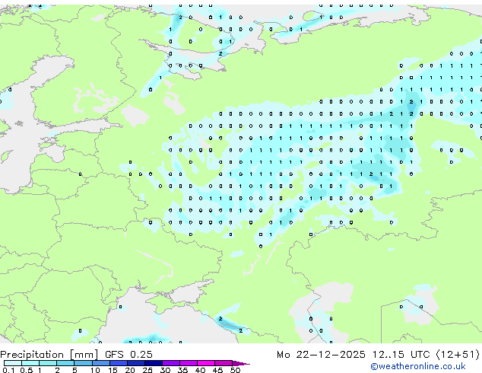Click the above-50 mm legend arrow tip
This screenshot has width=482, height=373.
click(241, 363)
